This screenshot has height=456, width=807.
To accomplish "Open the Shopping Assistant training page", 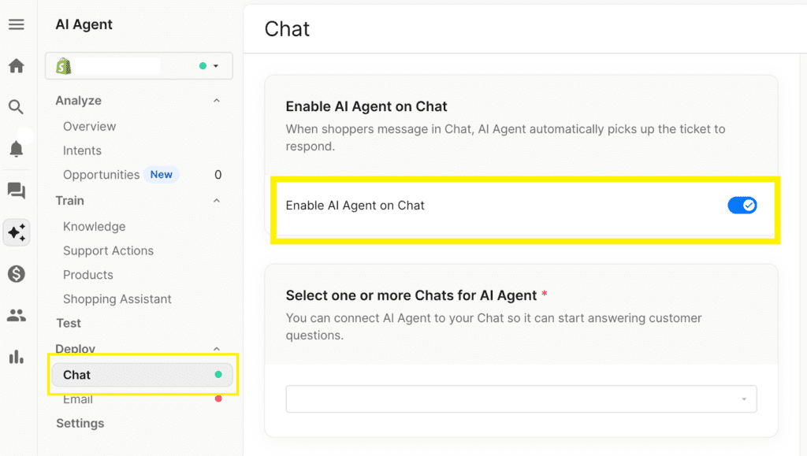I will pos(117,298).
